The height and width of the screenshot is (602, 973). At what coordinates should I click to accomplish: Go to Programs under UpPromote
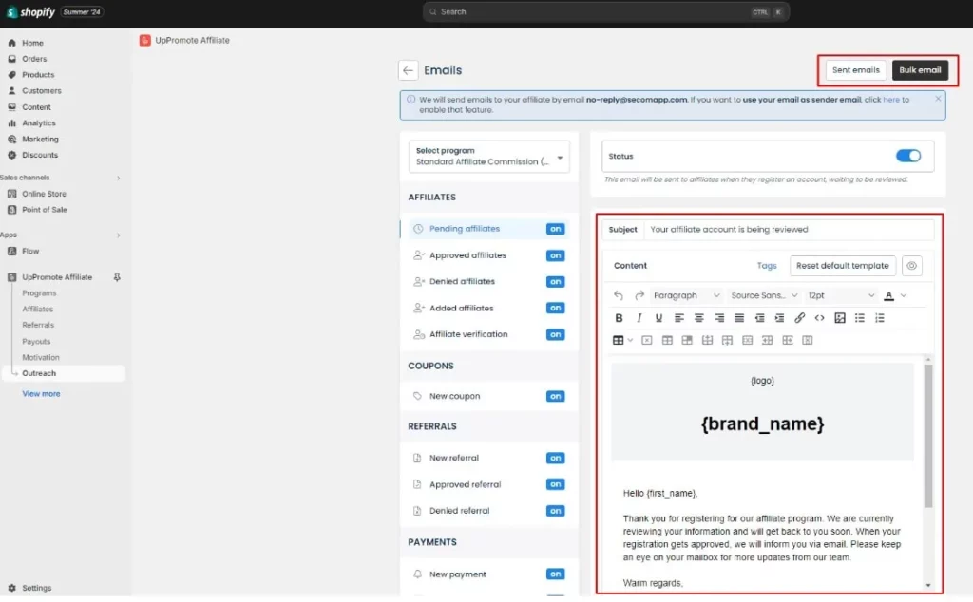pyautogui.click(x=39, y=293)
